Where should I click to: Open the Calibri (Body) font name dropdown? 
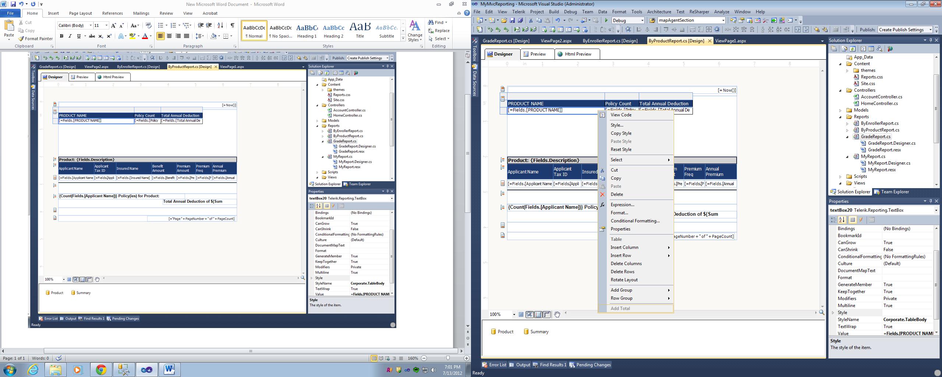coord(91,25)
